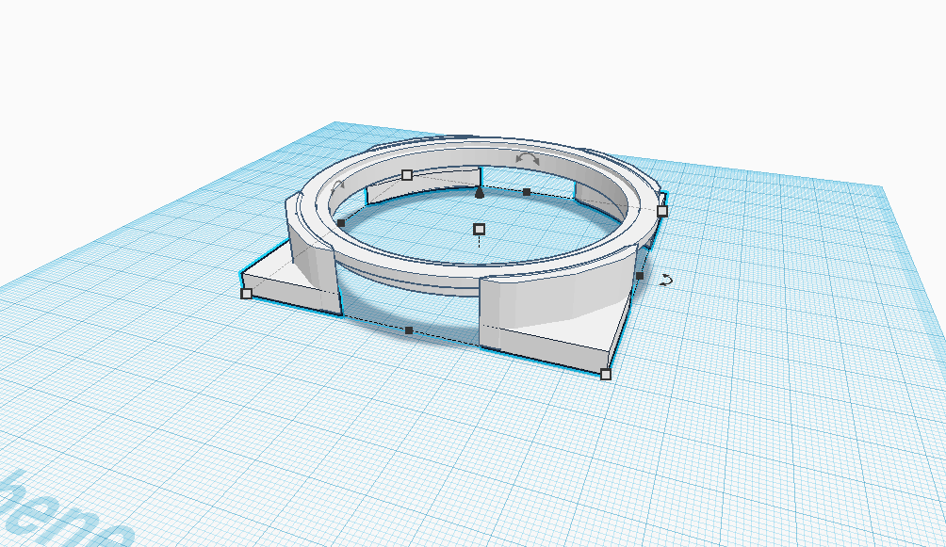The image size is (946, 547).
Task: Click the black midpoint handle on the right edge
Action: (x=640, y=276)
